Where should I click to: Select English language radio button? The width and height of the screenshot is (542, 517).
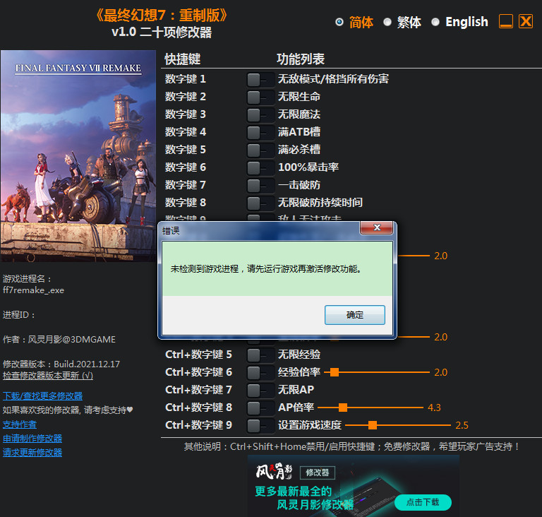[x=435, y=22]
